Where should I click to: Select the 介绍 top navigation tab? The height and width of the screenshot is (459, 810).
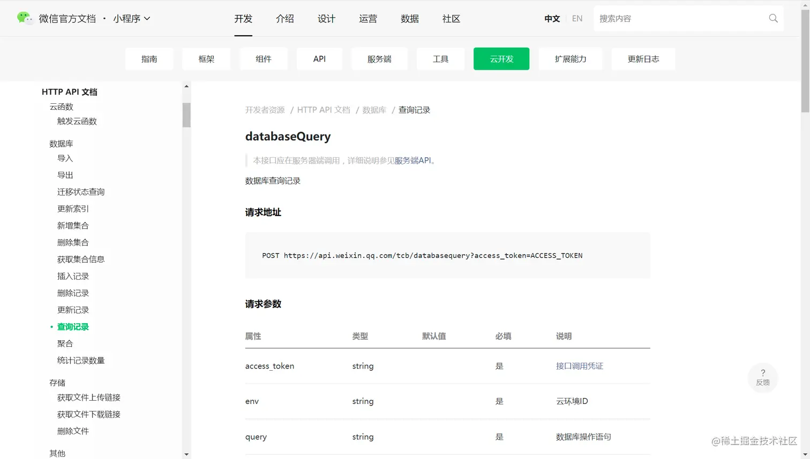tap(285, 19)
